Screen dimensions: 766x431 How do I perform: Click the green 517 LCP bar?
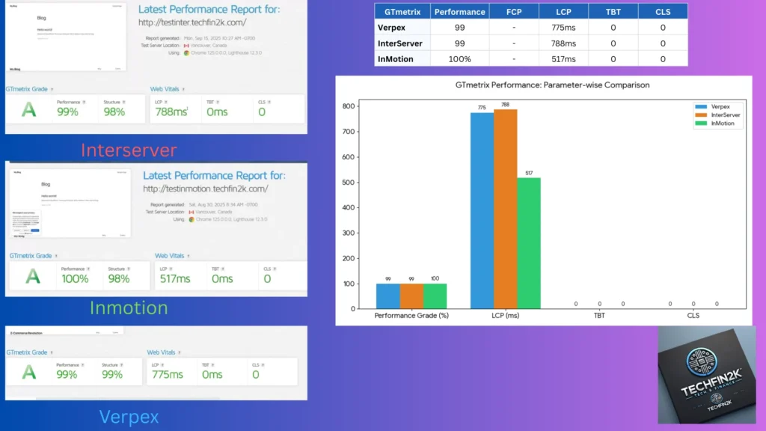tap(529, 243)
